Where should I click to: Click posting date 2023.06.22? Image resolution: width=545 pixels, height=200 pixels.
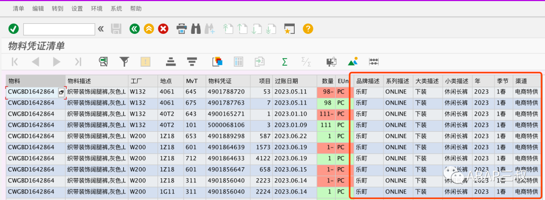pyautogui.click(x=294, y=136)
